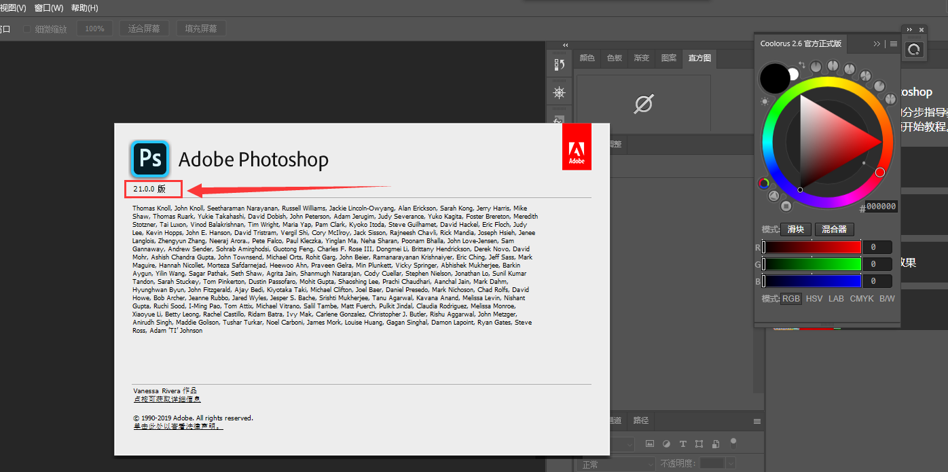
Task: Filter layers by type layers T icon
Action: point(683,443)
